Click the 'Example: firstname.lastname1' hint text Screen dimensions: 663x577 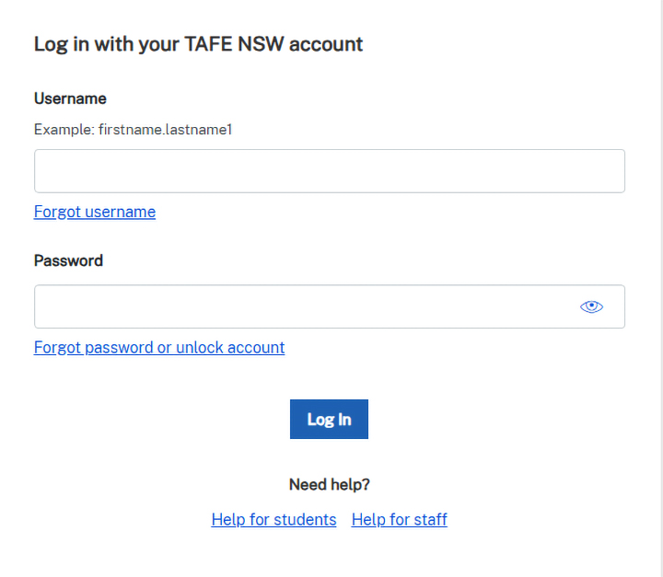coord(133,130)
